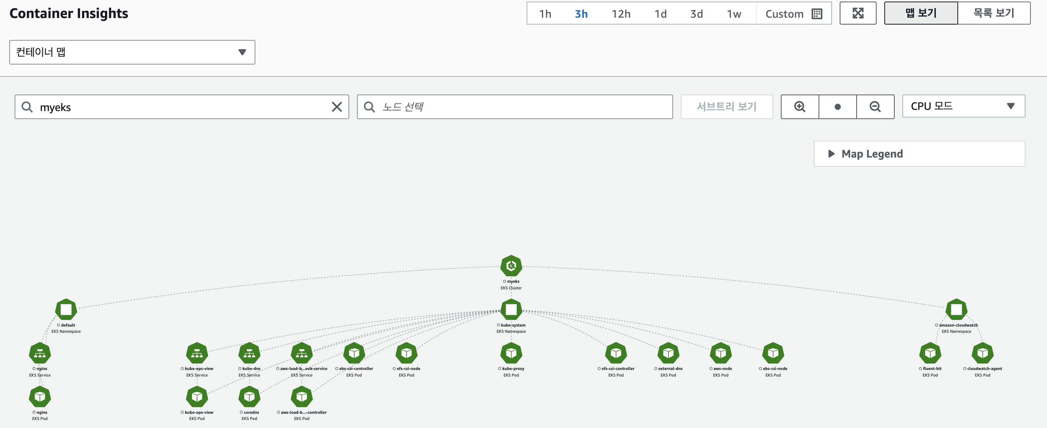
Task: Toggle fullscreen view of the map
Action: point(858,13)
